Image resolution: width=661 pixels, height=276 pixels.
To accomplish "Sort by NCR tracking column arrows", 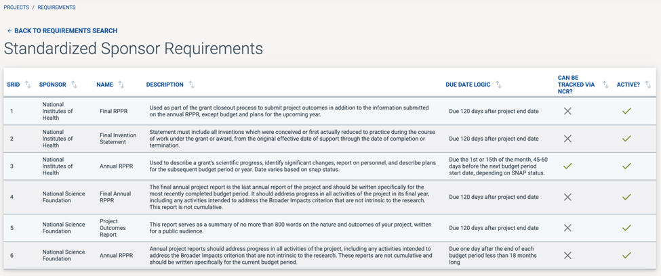I will tap(605, 85).
